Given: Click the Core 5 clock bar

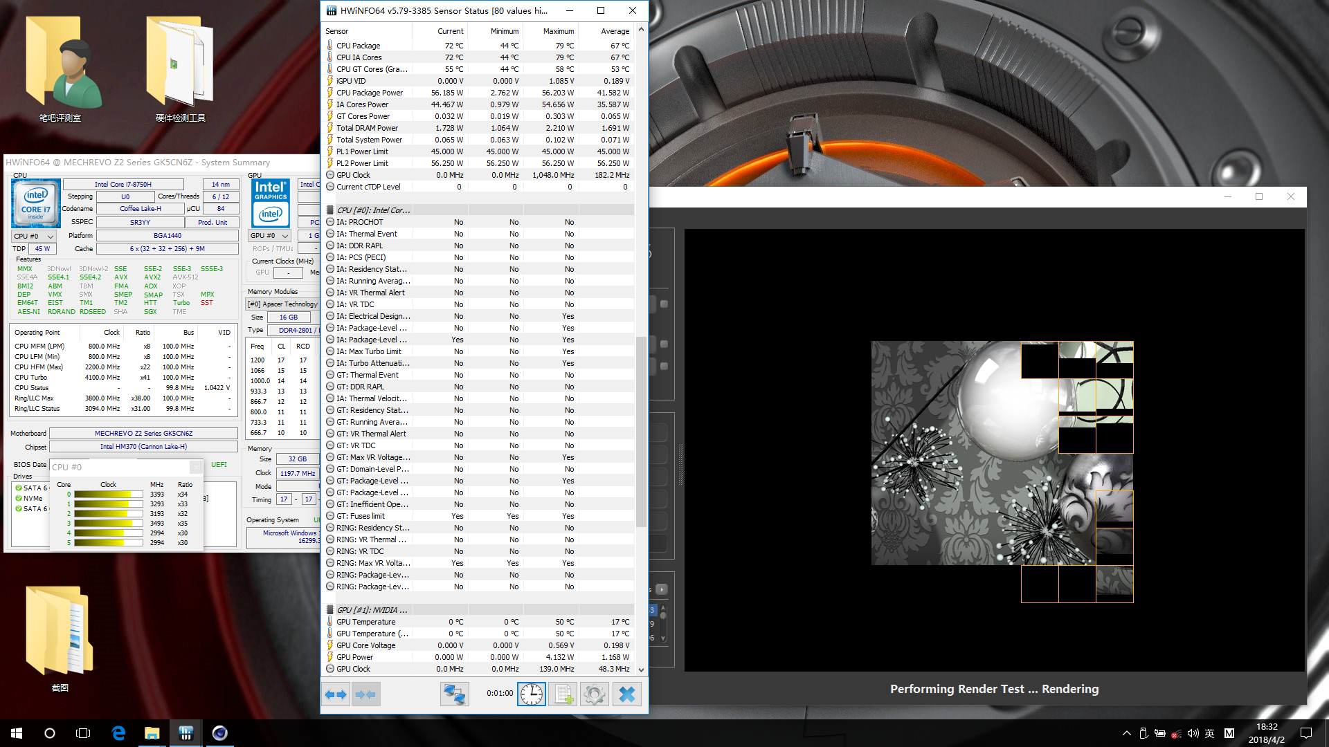Looking at the screenshot, I should click(108, 543).
